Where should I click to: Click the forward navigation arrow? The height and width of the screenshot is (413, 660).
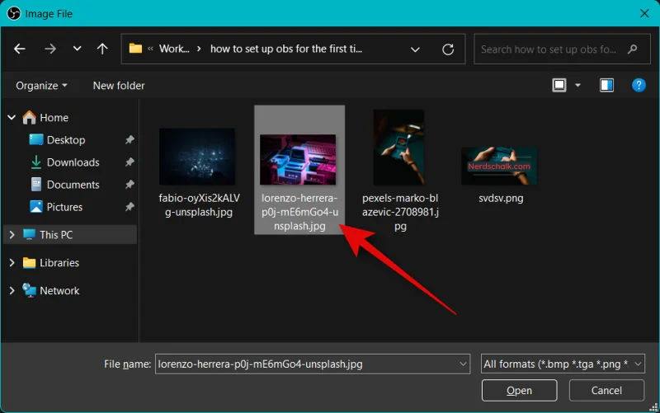coord(50,49)
